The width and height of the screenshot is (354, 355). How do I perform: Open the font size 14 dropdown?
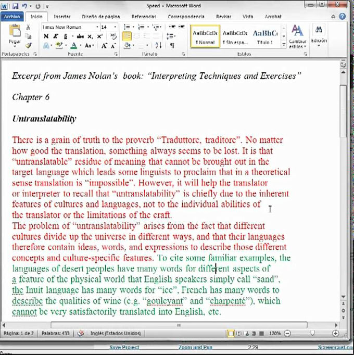click(x=115, y=27)
